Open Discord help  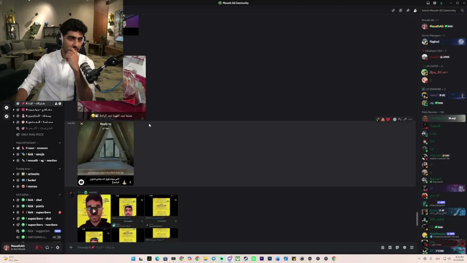(x=435, y=3)
